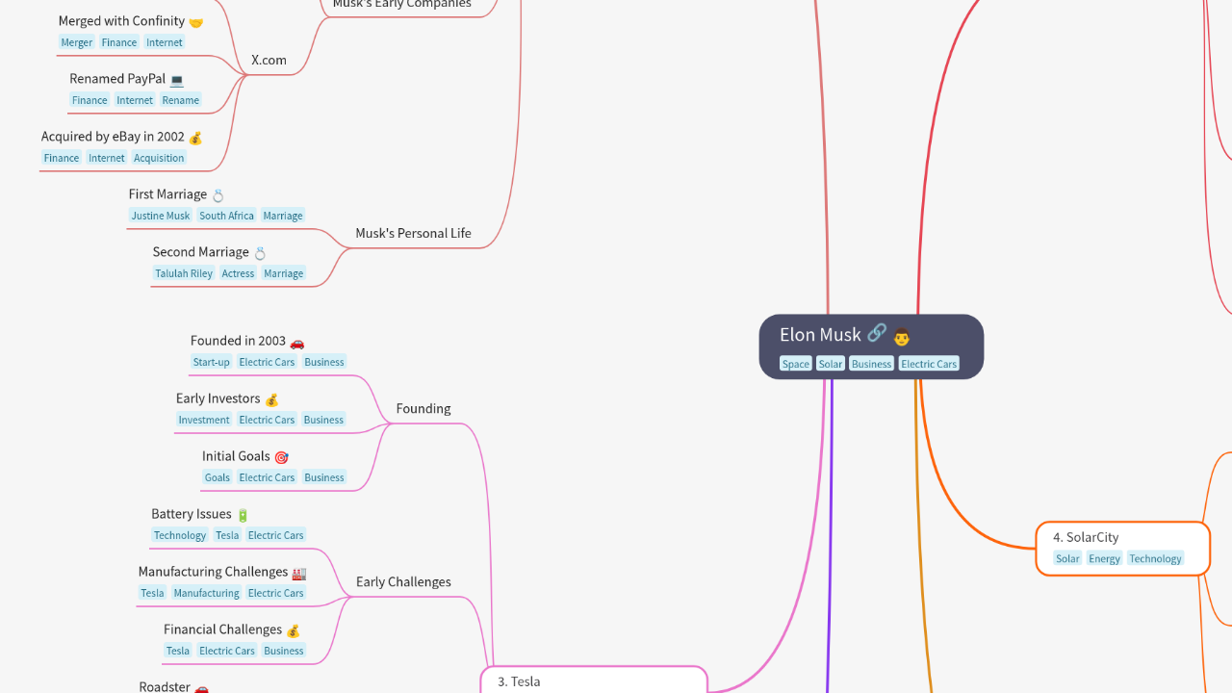Screen dimensions: 1232x693
Task: Click the South Africa tag
Action: tap(227, 216)
